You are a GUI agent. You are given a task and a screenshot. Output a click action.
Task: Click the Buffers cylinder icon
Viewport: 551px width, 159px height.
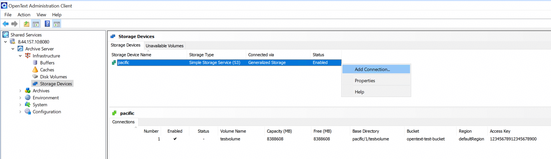pos(35,63)
